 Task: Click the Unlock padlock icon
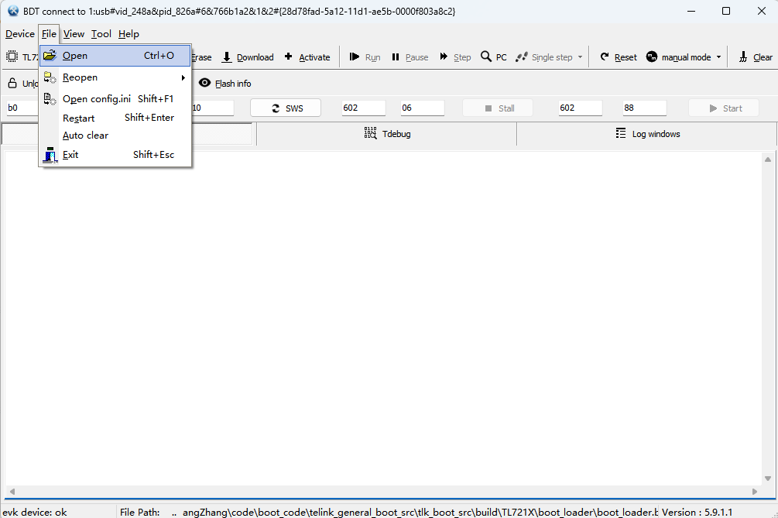pyautogui.click(x=12, y=83)
